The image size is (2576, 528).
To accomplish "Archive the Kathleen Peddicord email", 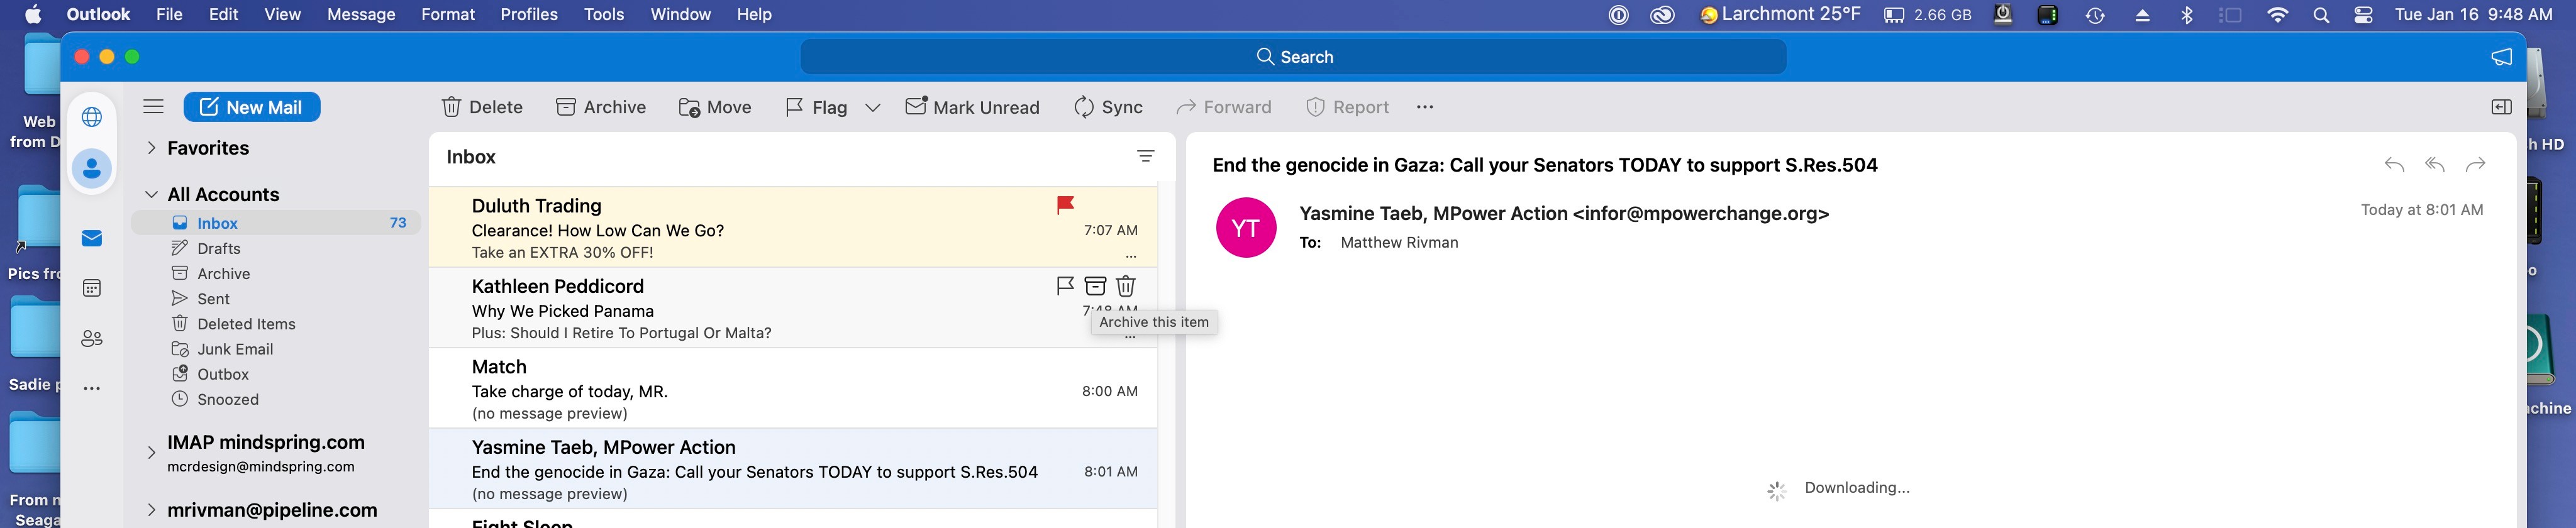I will (x=1095, y=286).
